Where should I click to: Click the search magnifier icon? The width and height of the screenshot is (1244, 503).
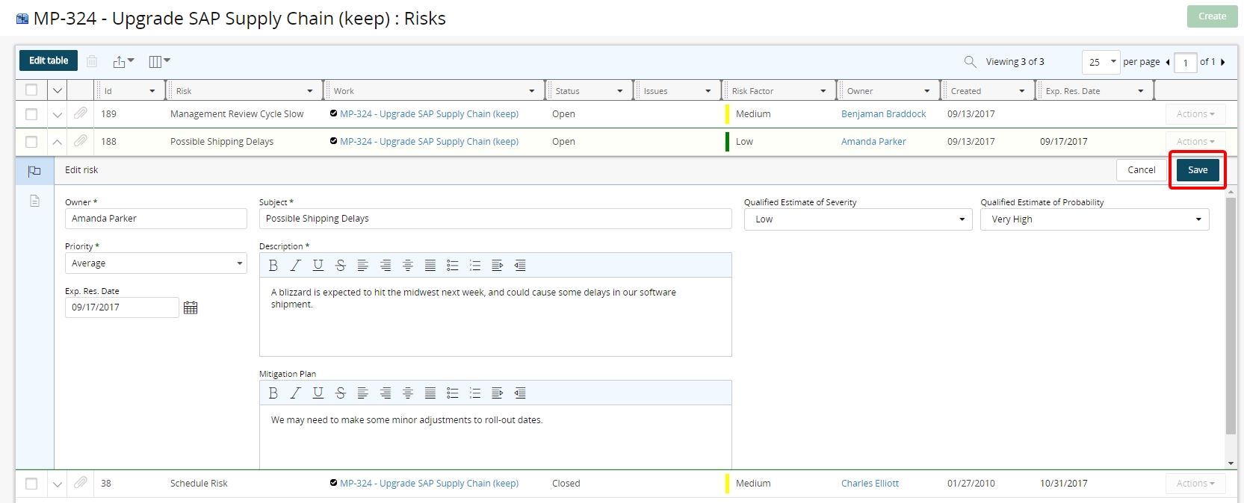point(970,61)
